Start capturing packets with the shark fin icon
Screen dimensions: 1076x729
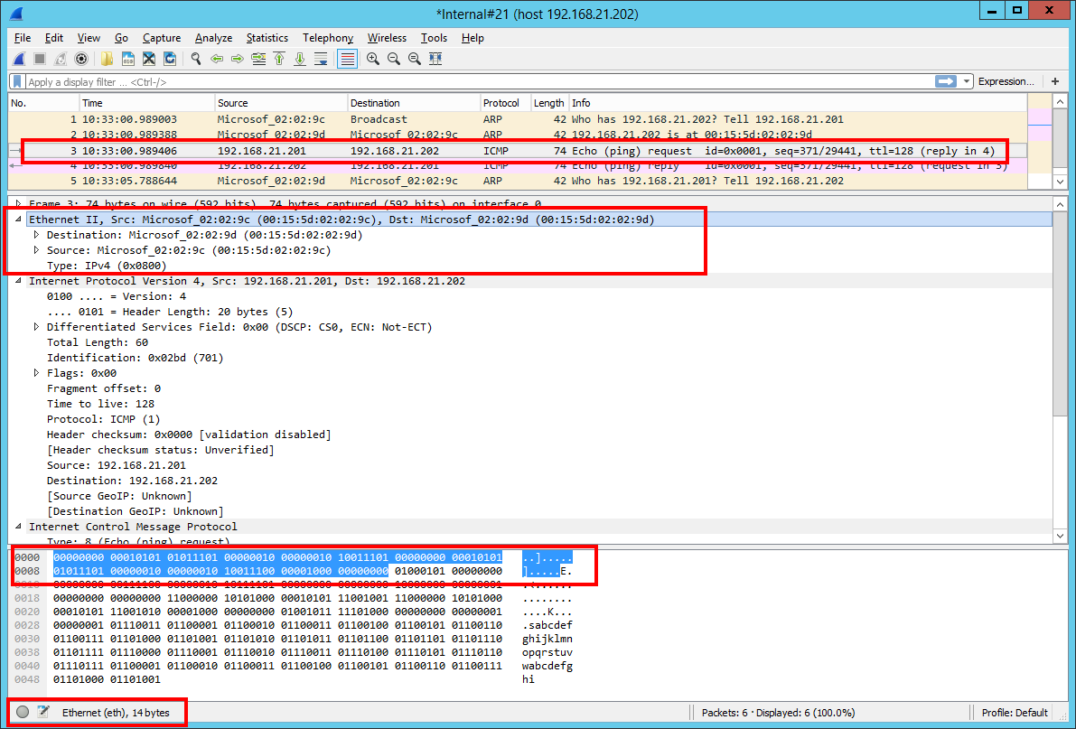pyautogui.click(x=19, y=59)
